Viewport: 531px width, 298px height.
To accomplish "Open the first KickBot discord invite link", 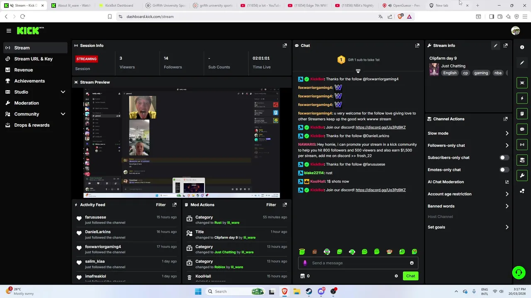I will (x=380, y=127).
